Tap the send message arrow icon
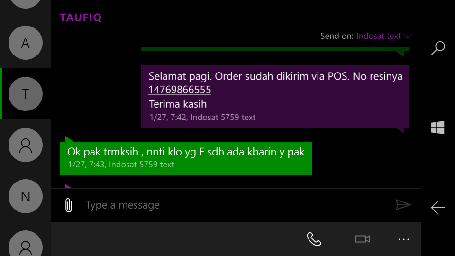455x256 pixels. 403,205
